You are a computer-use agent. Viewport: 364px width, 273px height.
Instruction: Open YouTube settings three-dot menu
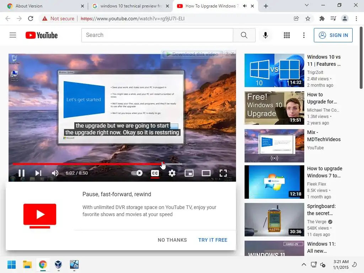point(304,35)
